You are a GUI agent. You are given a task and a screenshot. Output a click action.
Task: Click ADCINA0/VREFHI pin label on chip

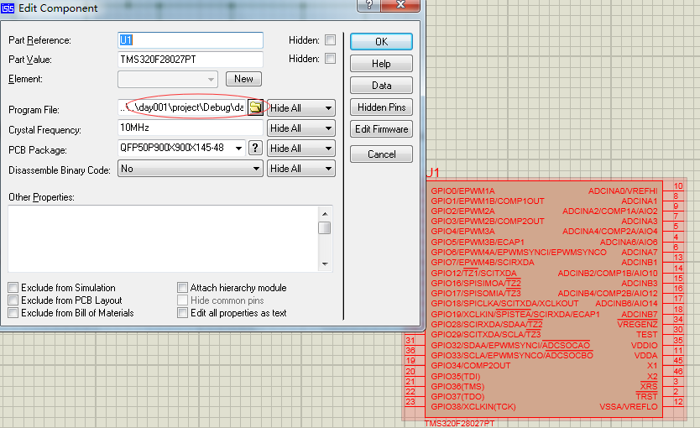click(x=623, y=191)
